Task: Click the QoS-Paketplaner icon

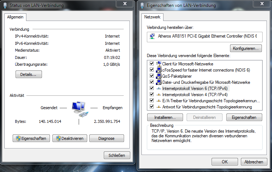Action: point(159,76)
